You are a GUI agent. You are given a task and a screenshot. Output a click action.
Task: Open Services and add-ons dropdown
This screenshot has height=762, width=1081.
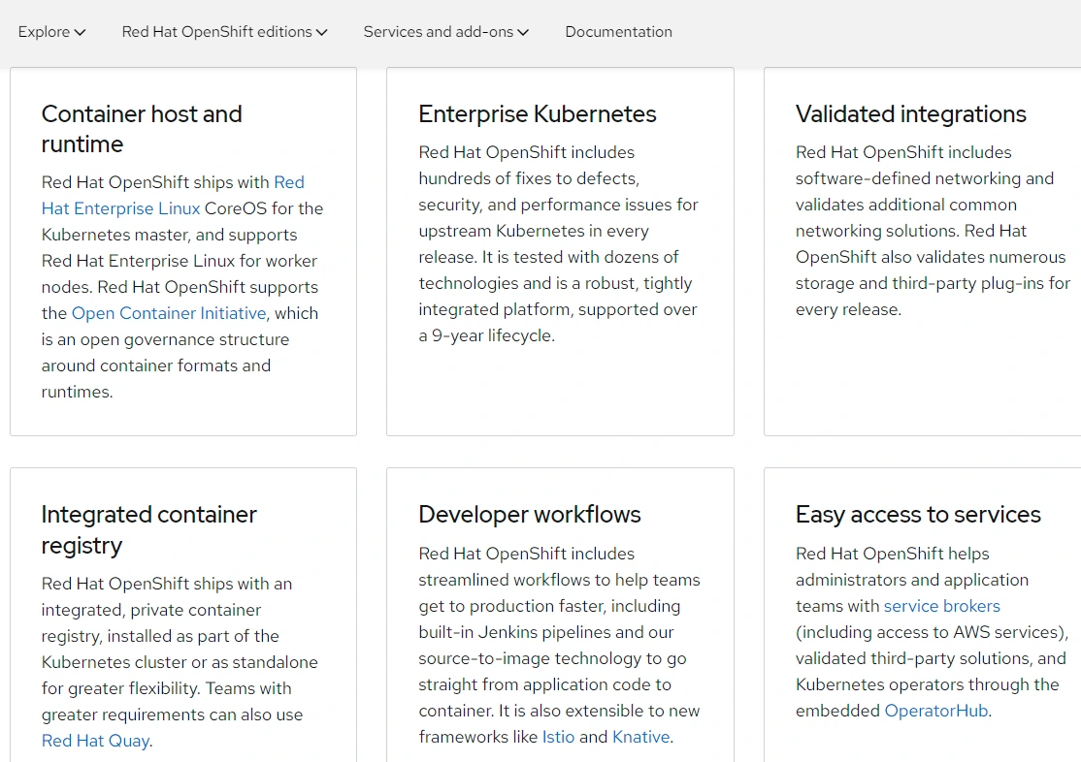coord(446,32)
